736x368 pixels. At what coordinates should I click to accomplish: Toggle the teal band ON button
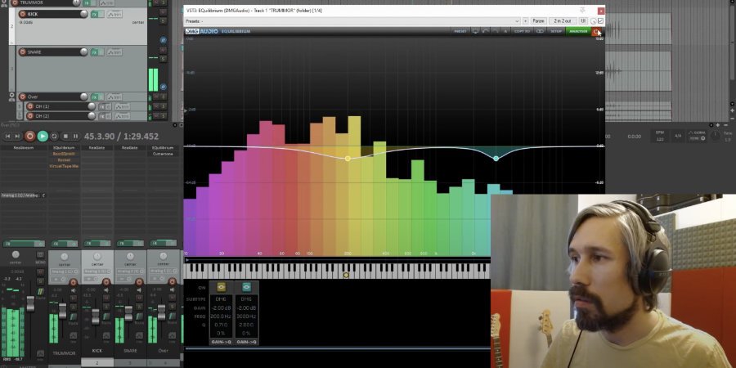click(x=246, y=287)
